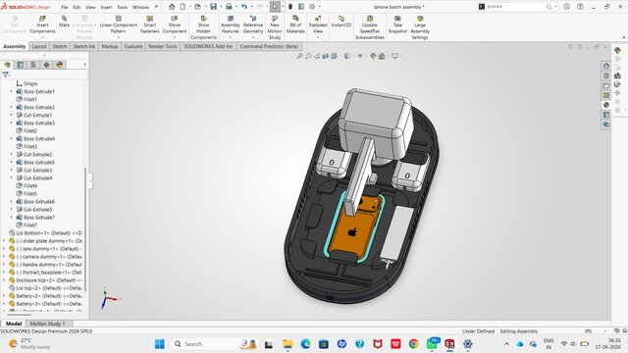Toggle Large Assembly Settings

pos(420,27)
